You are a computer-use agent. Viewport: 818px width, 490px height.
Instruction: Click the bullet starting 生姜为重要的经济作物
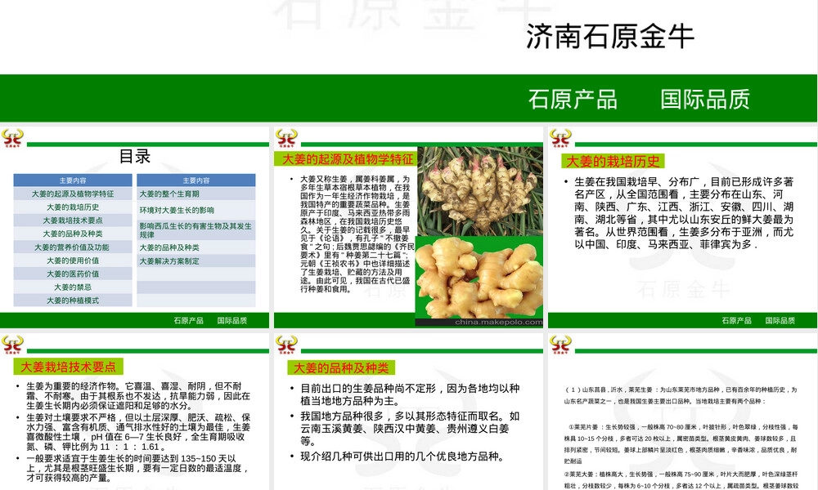[137, 396]
